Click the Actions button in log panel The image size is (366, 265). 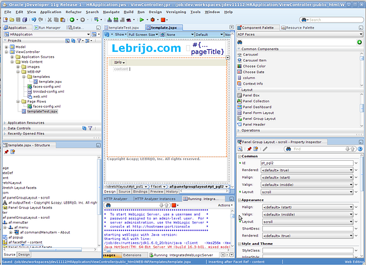224,205
